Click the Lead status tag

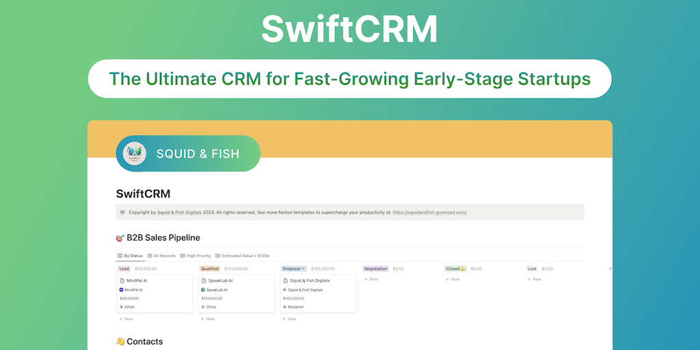tap(124, 269)
